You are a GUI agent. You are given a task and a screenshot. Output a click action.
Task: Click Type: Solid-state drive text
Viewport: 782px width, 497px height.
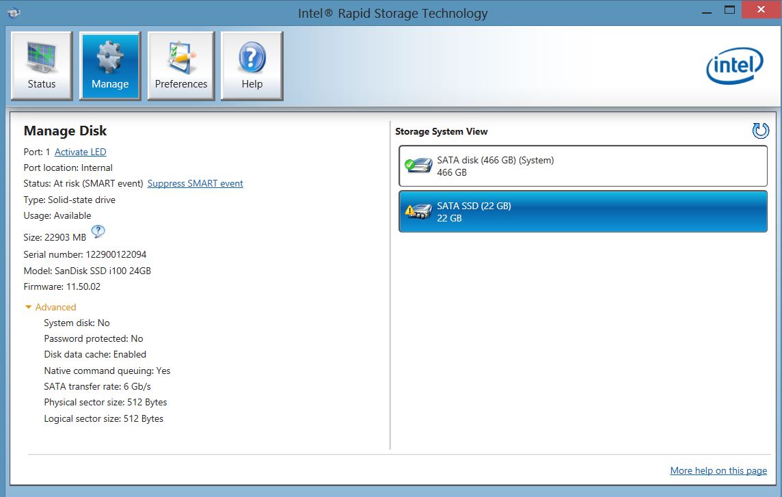pyautogui.click(x=69, y=200)
